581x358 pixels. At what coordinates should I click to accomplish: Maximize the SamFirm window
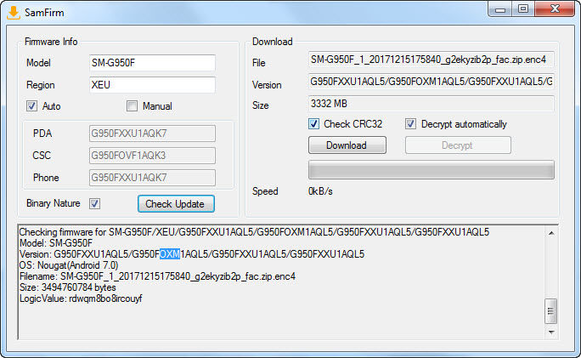point(523,9)
